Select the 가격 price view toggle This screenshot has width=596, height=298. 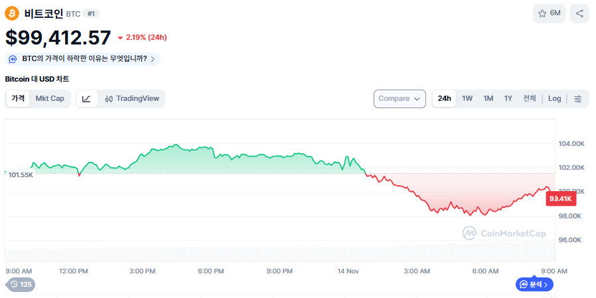point(18,99)
